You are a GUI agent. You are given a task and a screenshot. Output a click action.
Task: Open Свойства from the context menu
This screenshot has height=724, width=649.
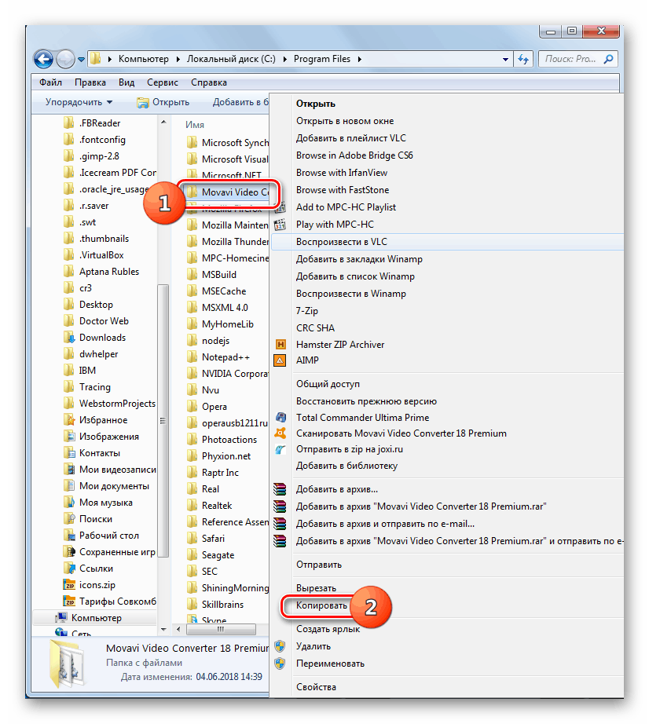(x=316, y=686)
